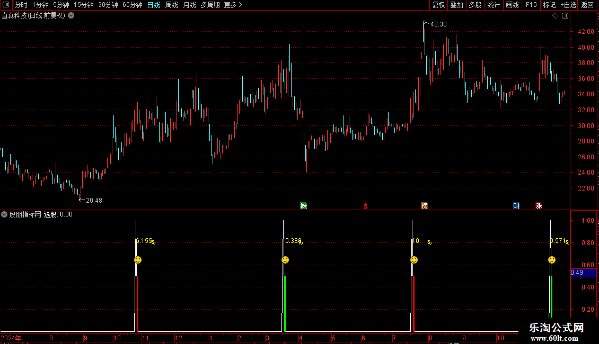Viewport: 599px width, 344px height.
Task: Select the 5分钟 period
Action: [x=61, y=5]
